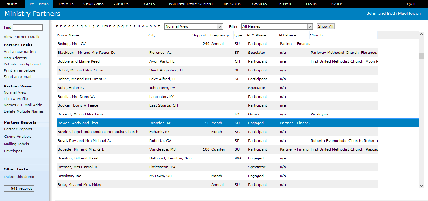Click the Show All button
Screen dimensions: 428x201
point(325,26)
